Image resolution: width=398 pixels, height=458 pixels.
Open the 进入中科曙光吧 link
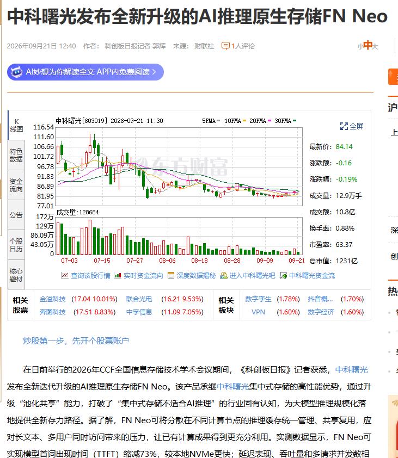(253, 275)
